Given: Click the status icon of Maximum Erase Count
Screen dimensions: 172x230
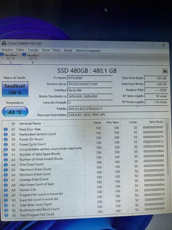Looking at the screenshot, I should [x=6, y=170].
